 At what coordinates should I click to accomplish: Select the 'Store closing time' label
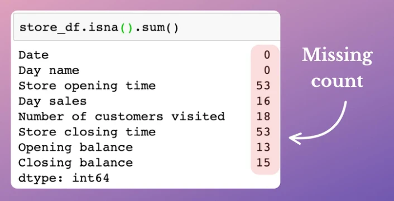pyautogui.click(x=87, y=132)
